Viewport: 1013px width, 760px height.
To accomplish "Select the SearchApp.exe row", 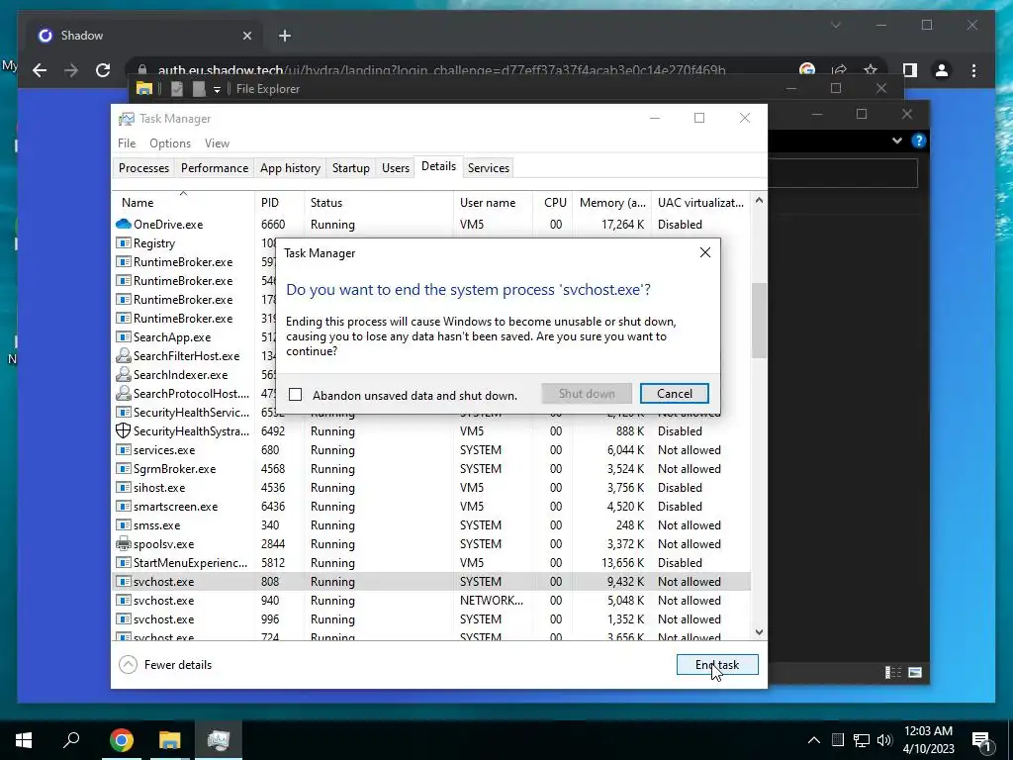I will tap(194, 336).
